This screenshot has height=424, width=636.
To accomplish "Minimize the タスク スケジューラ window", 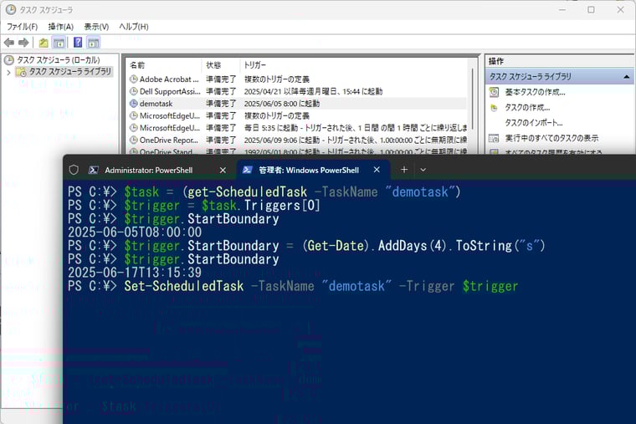I will pyautogui.click(x=562, y=10).
